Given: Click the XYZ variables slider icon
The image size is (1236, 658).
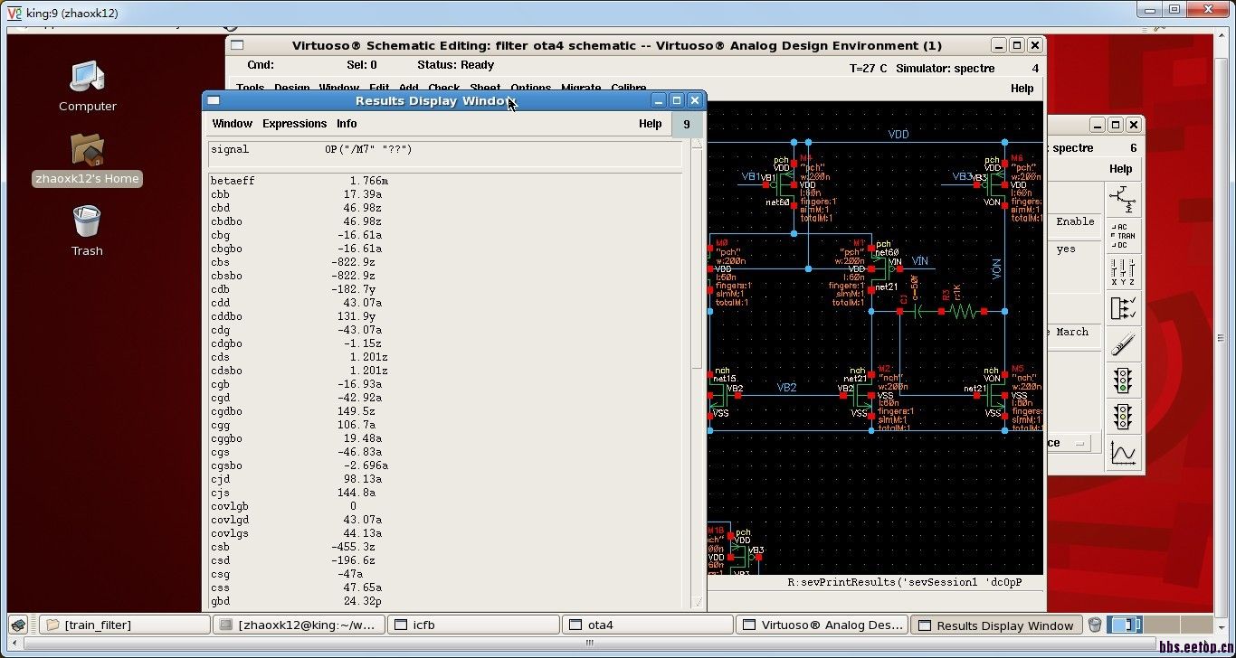Looking at the screenshot, I should [1124, 272].
